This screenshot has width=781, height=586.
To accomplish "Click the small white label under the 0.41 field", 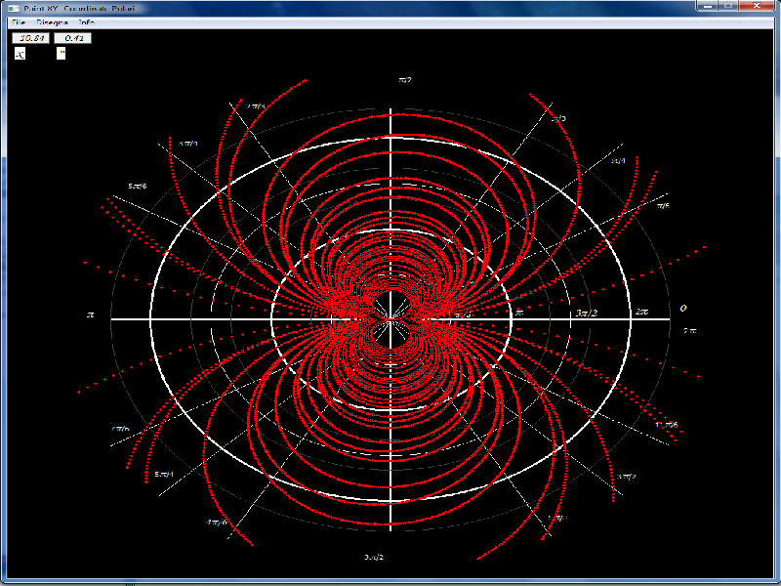I will point(61,54).
